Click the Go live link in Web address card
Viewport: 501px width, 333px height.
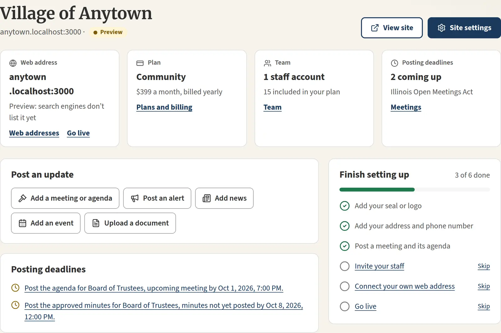point(78,133)
